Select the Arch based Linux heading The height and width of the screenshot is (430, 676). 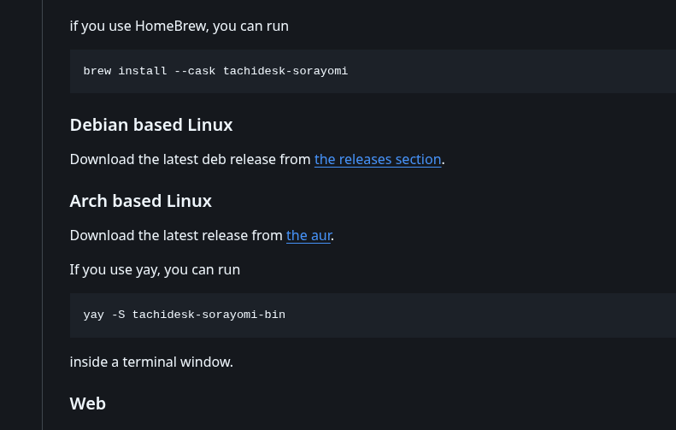point(141,201)
